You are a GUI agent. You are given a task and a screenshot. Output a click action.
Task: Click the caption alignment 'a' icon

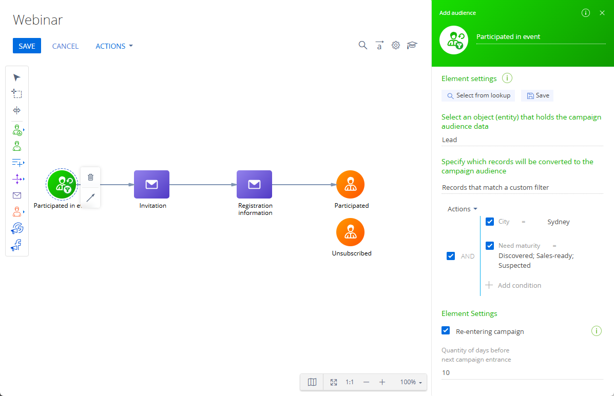(x=379, y=45)
